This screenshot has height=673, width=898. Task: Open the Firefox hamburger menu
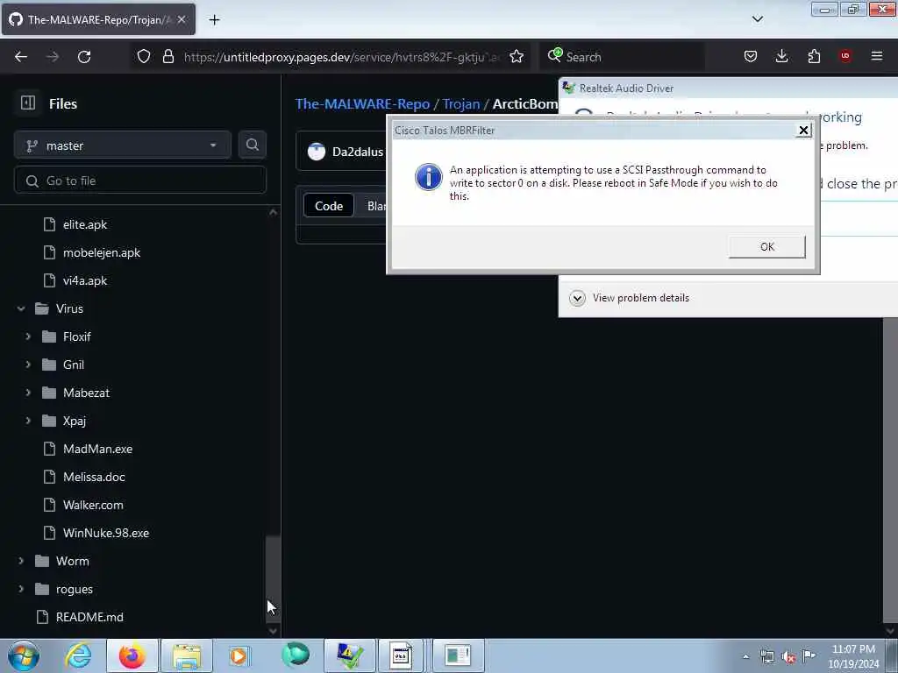[x=877, y=57]
